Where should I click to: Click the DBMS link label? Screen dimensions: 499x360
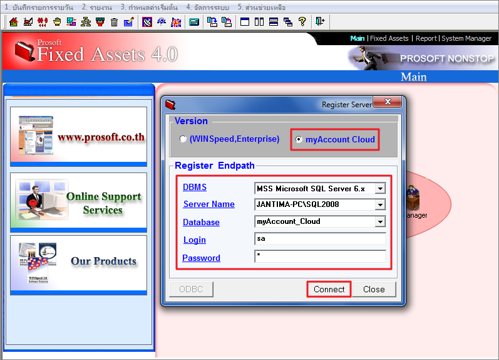coord(195,187)
